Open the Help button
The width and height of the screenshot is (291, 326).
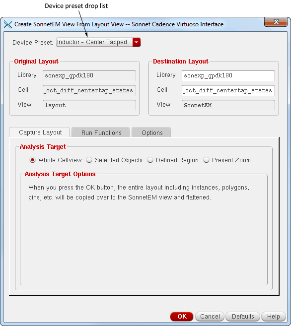(x=273, y=316)
